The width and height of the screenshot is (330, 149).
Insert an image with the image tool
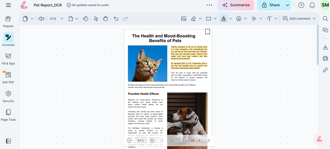pos(184,18)
